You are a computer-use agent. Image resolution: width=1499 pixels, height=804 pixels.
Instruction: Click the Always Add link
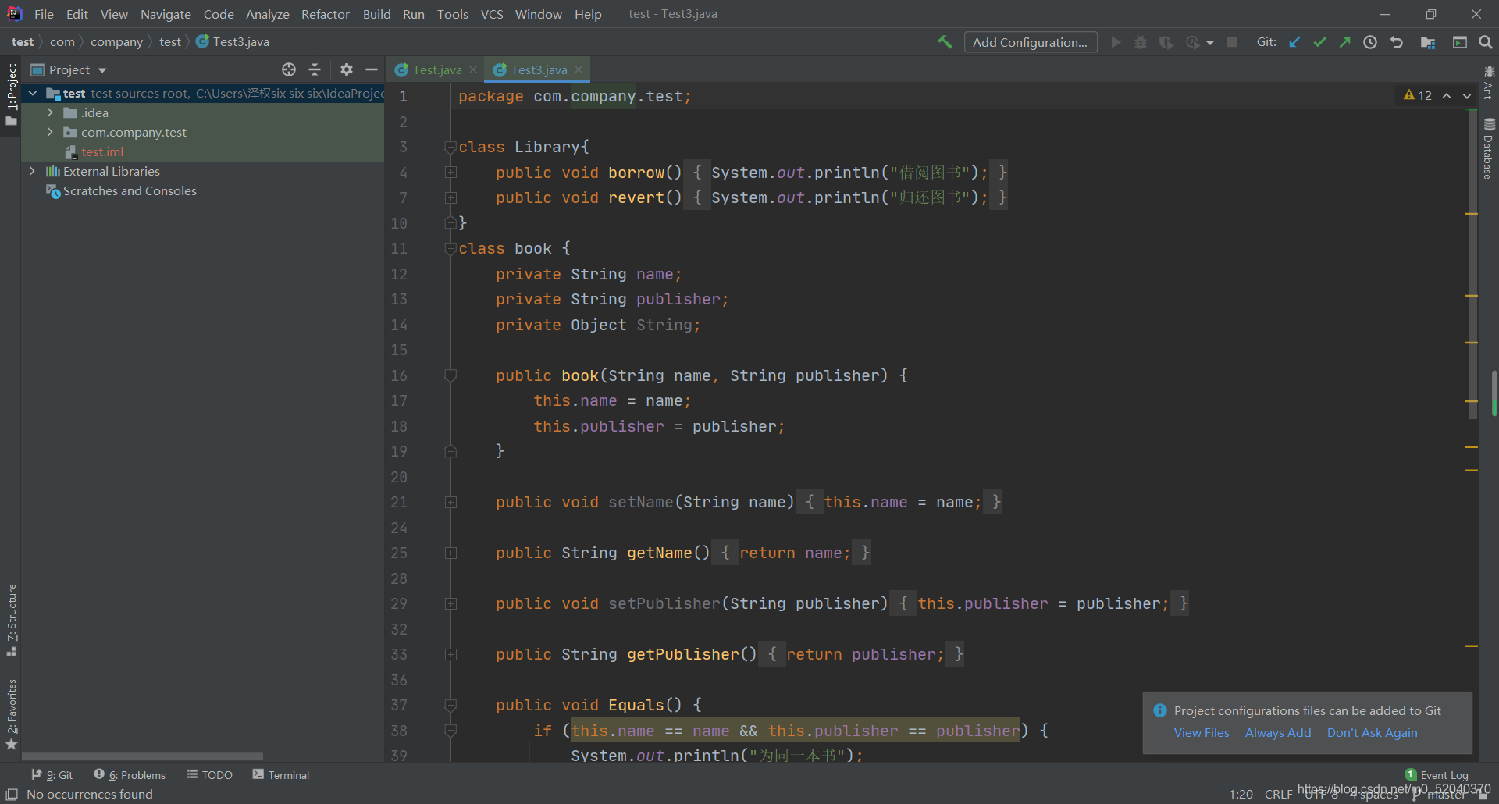coord(1277,732)
